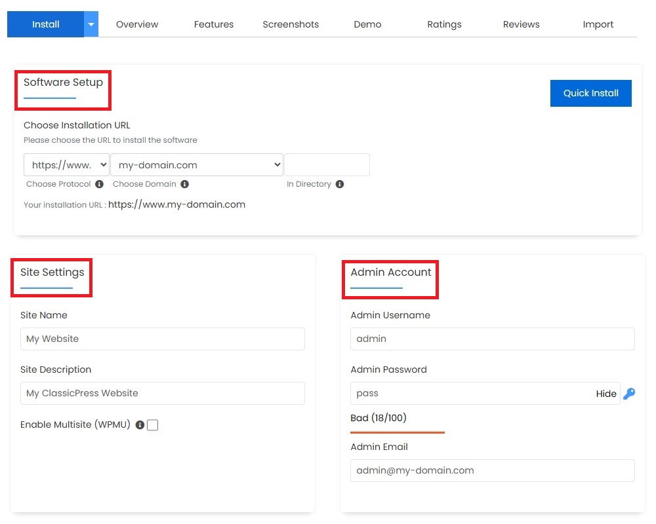The width and height of the screenshot is (656, 524).
Task: Select the Install tab button
Action: (x=46, y=24)
